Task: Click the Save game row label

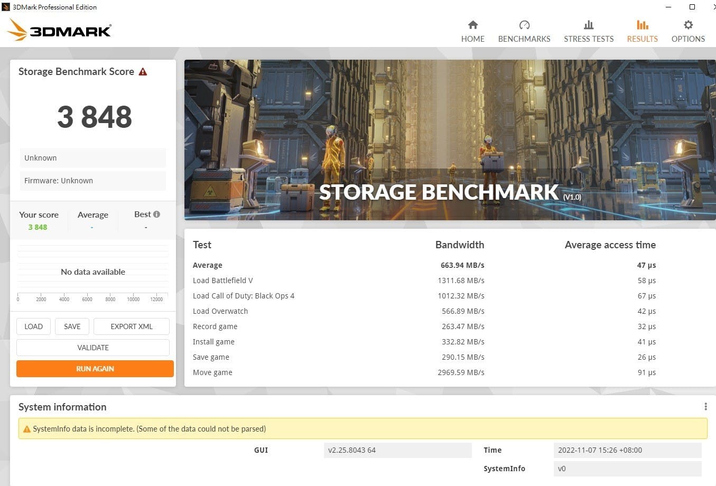Action: pyautogui.click(x=211, y=357)
